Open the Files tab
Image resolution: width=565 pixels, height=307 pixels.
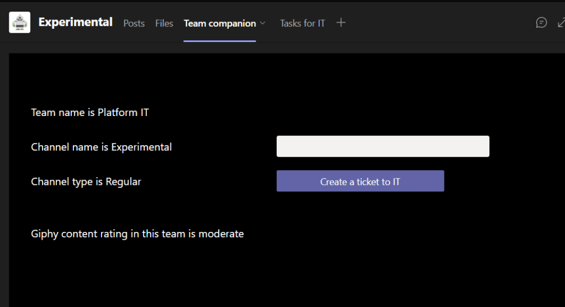click(164, 23)
